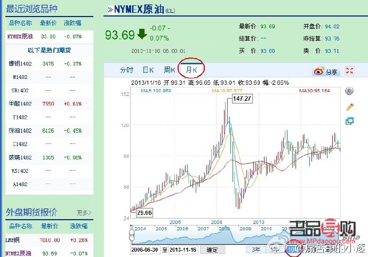This screenshot has height=257, width=368.
Task: Open chart settings gear icon
Action: pyautogui.click(x=349, y=91)
